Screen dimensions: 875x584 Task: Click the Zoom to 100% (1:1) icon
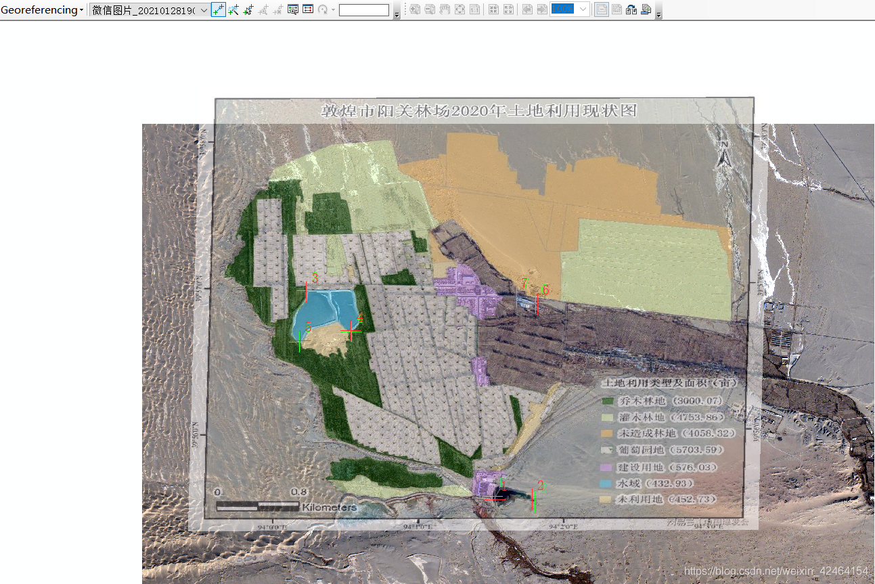pos(475,9)
